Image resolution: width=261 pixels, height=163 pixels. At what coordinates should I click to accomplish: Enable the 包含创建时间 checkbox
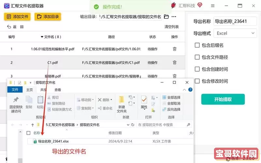click(197, 69)
